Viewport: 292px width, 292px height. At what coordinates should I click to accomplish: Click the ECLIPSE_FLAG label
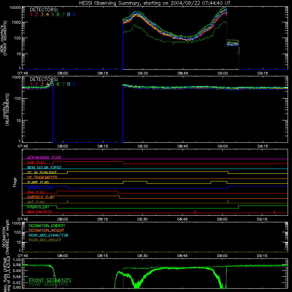pos(40,187)
